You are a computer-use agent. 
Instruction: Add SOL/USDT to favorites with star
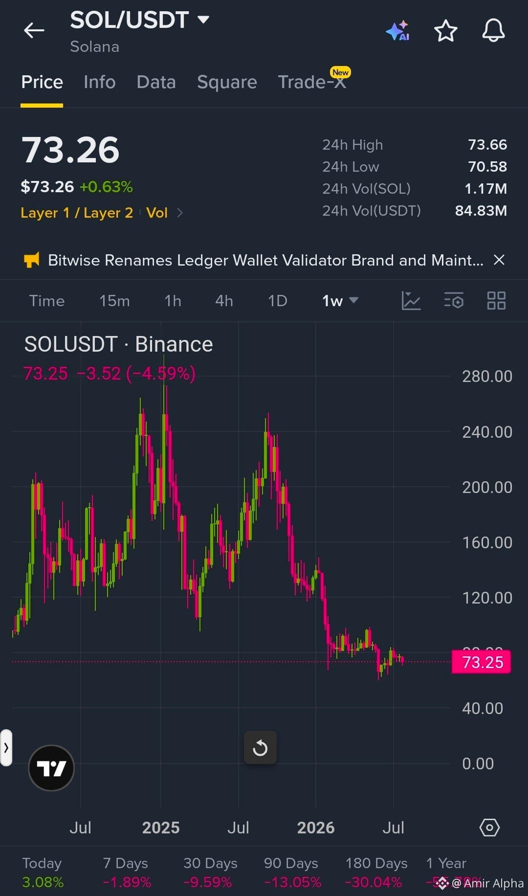click(x=445, y=30)
